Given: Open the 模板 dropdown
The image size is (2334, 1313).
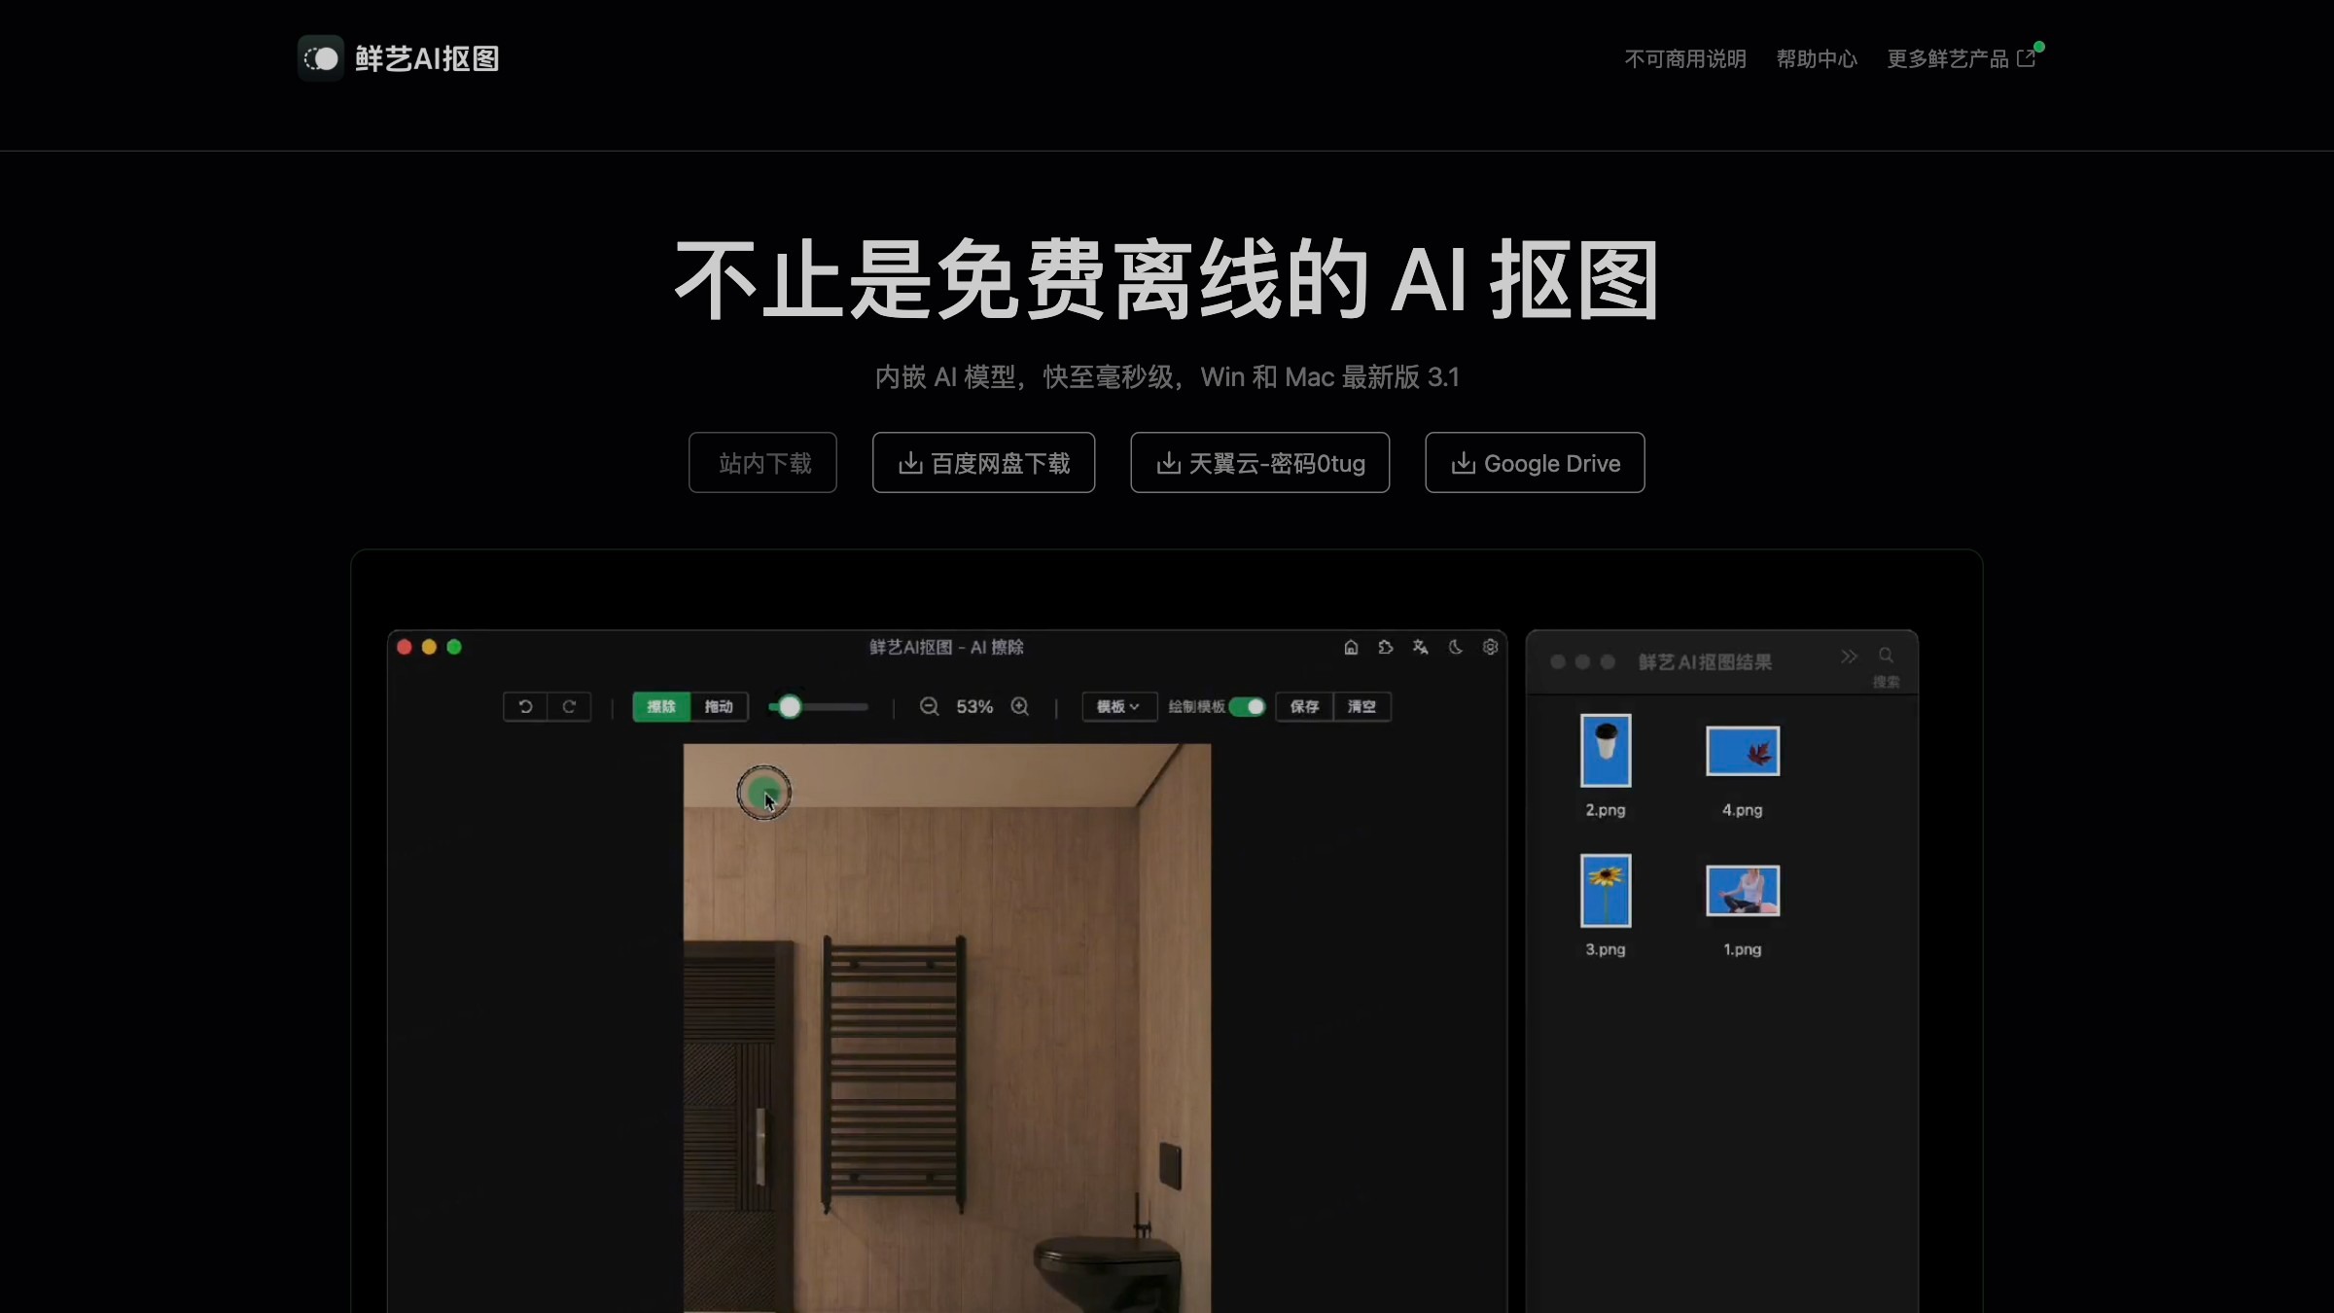Looking at the screenshot, I should (1117, 706).
